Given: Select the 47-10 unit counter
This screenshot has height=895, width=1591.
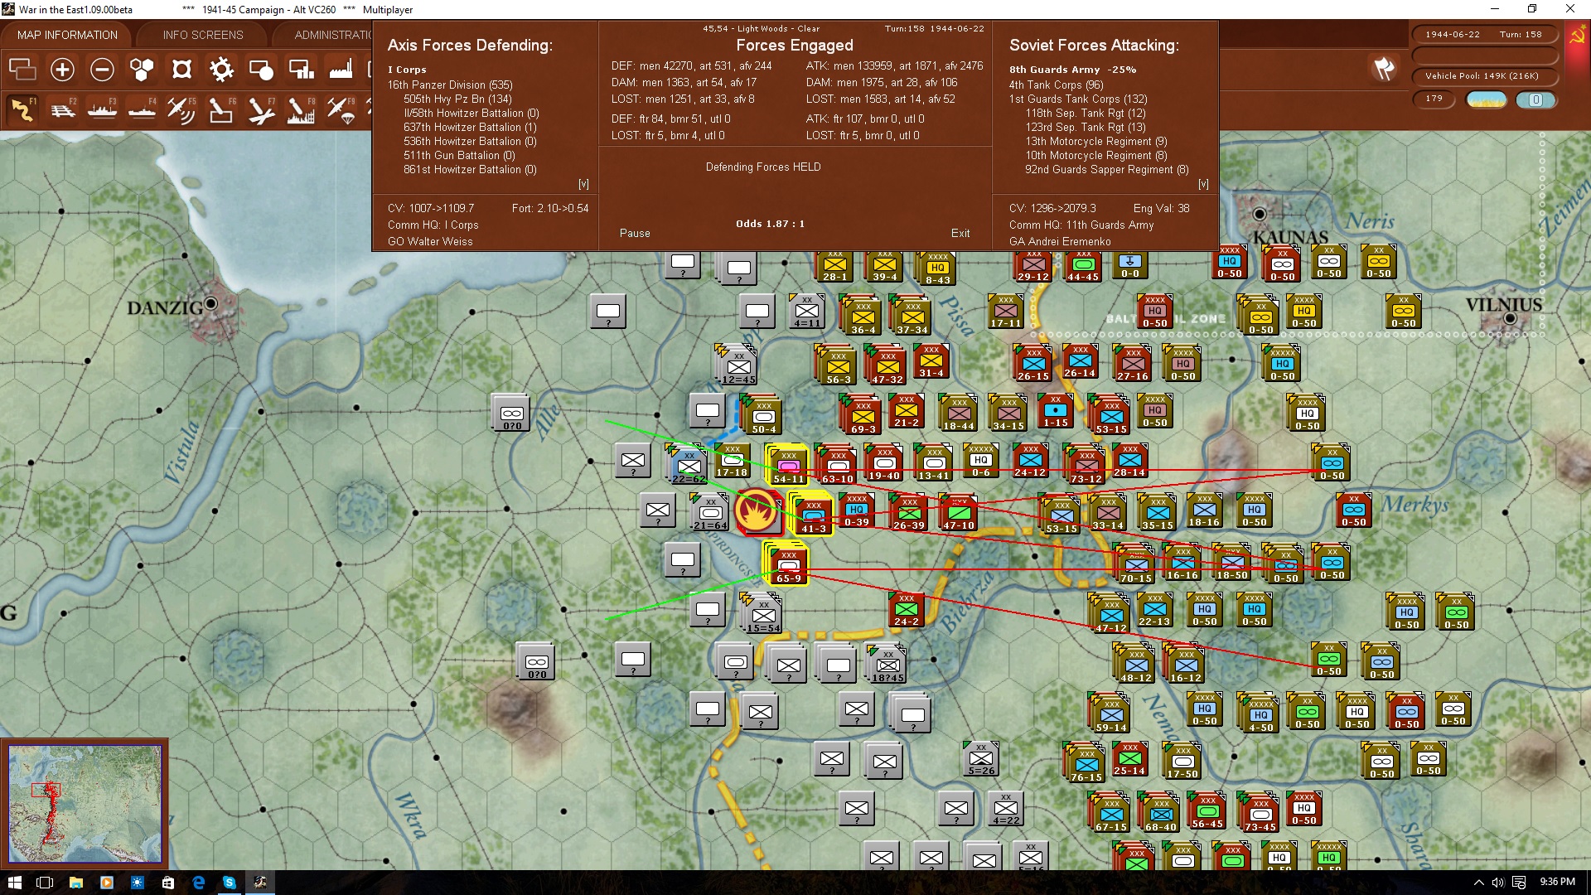Looking at the screenshot, I should click(x=959, y=514).
